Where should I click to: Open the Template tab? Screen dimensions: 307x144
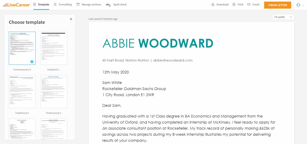tap(41, 5)
